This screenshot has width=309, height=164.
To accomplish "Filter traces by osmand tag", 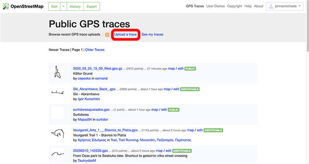I will (x=101, y=78).
